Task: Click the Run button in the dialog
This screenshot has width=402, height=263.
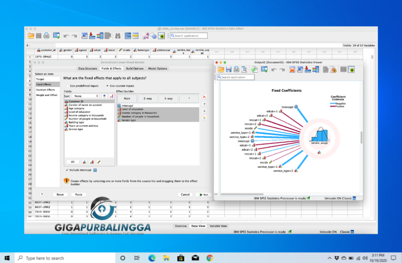Action: click(x=203, y=194)
